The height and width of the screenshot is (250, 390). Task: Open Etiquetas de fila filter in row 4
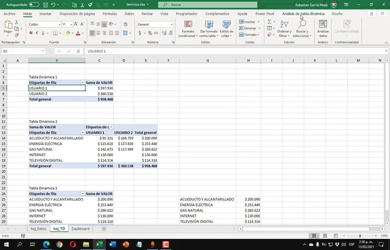click(83, 83)
